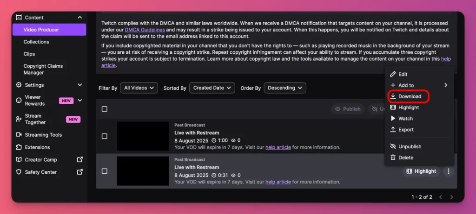476x214 pixels.
Task: Go to previous page with left arrow
Action: pos(441,197)
